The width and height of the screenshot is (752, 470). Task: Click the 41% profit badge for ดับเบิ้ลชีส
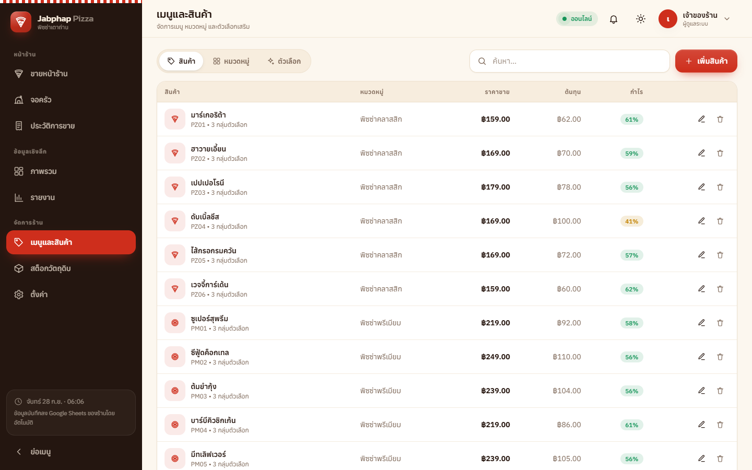(x=631, y=221)
